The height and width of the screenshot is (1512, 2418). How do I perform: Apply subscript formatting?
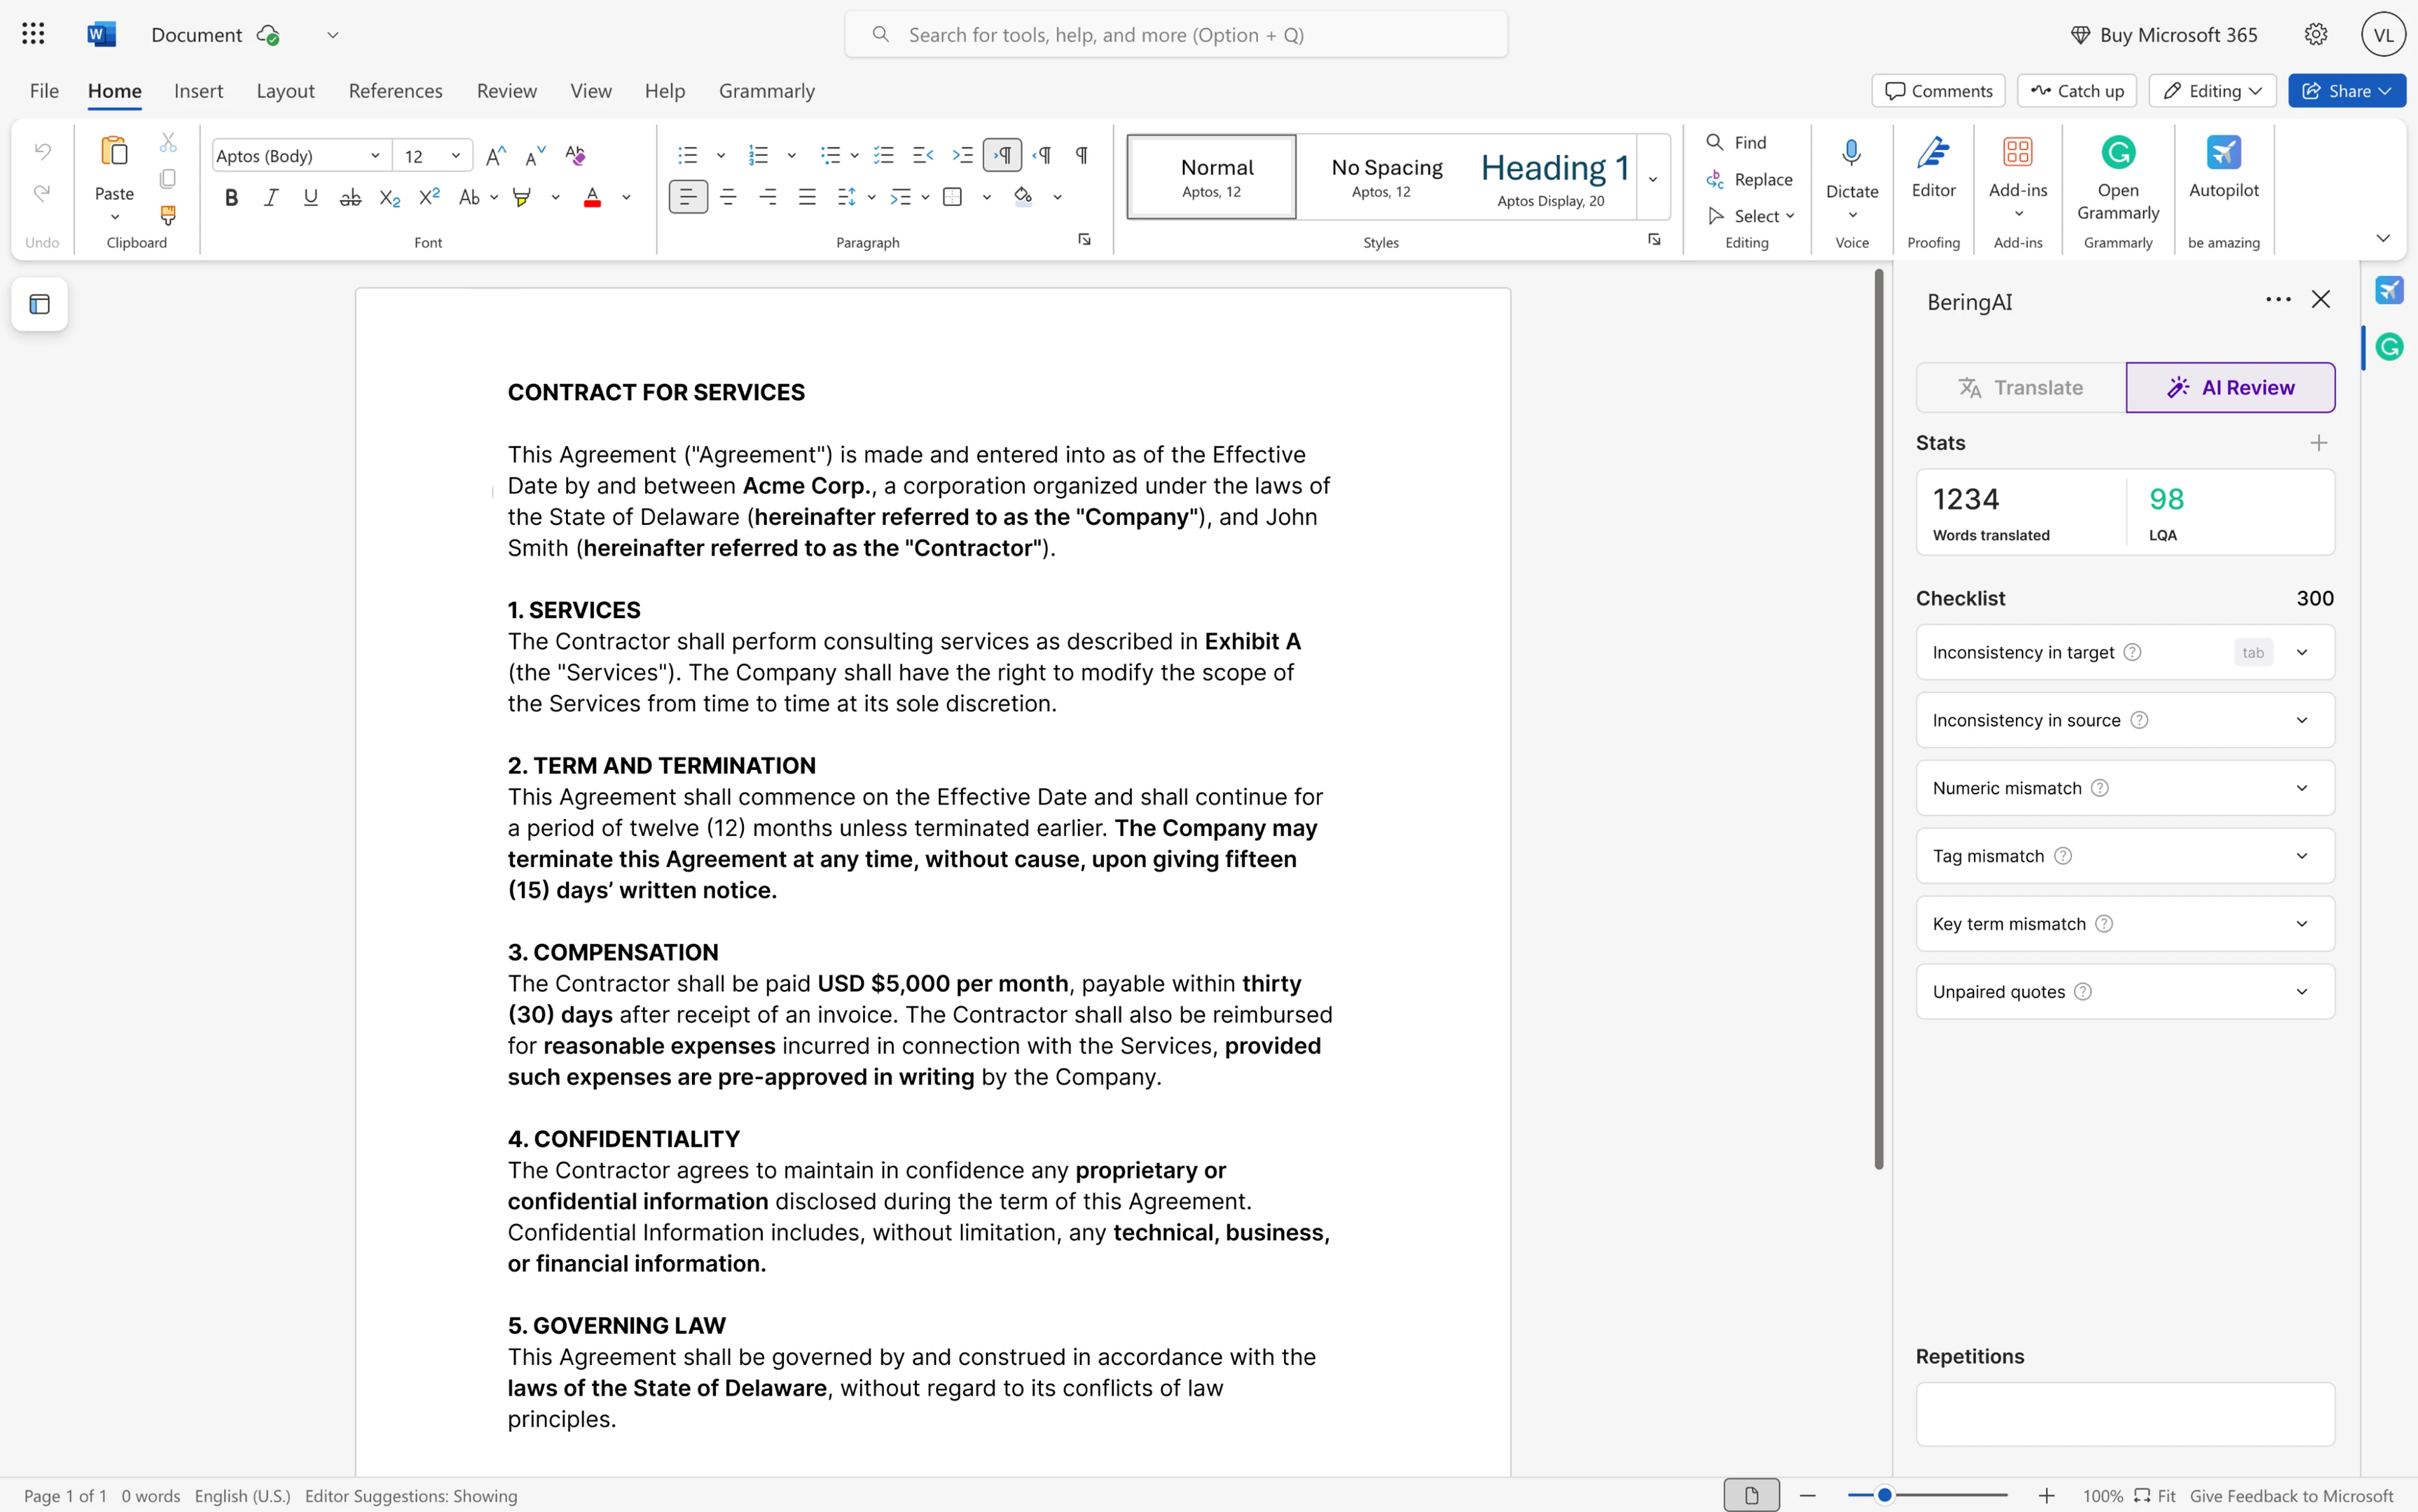point(389,196)
